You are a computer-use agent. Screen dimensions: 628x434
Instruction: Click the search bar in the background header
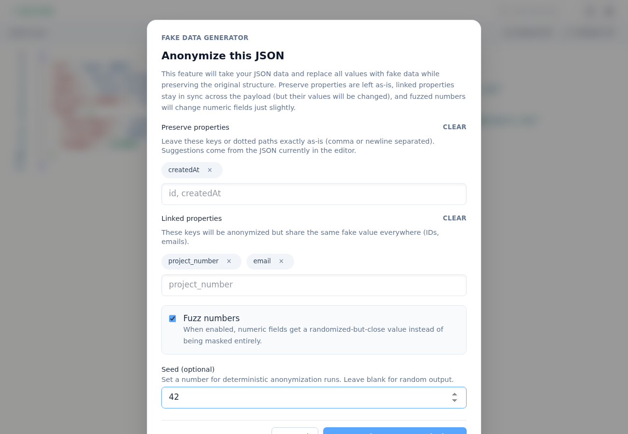[x=528, y=11]
